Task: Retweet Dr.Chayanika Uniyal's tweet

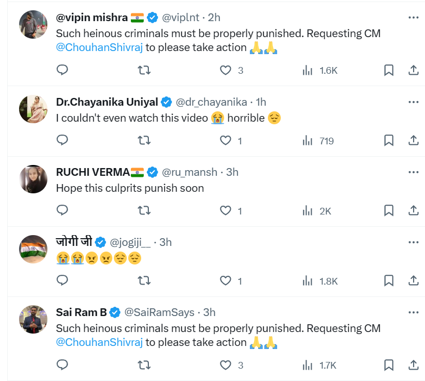Action: point(145,140)
